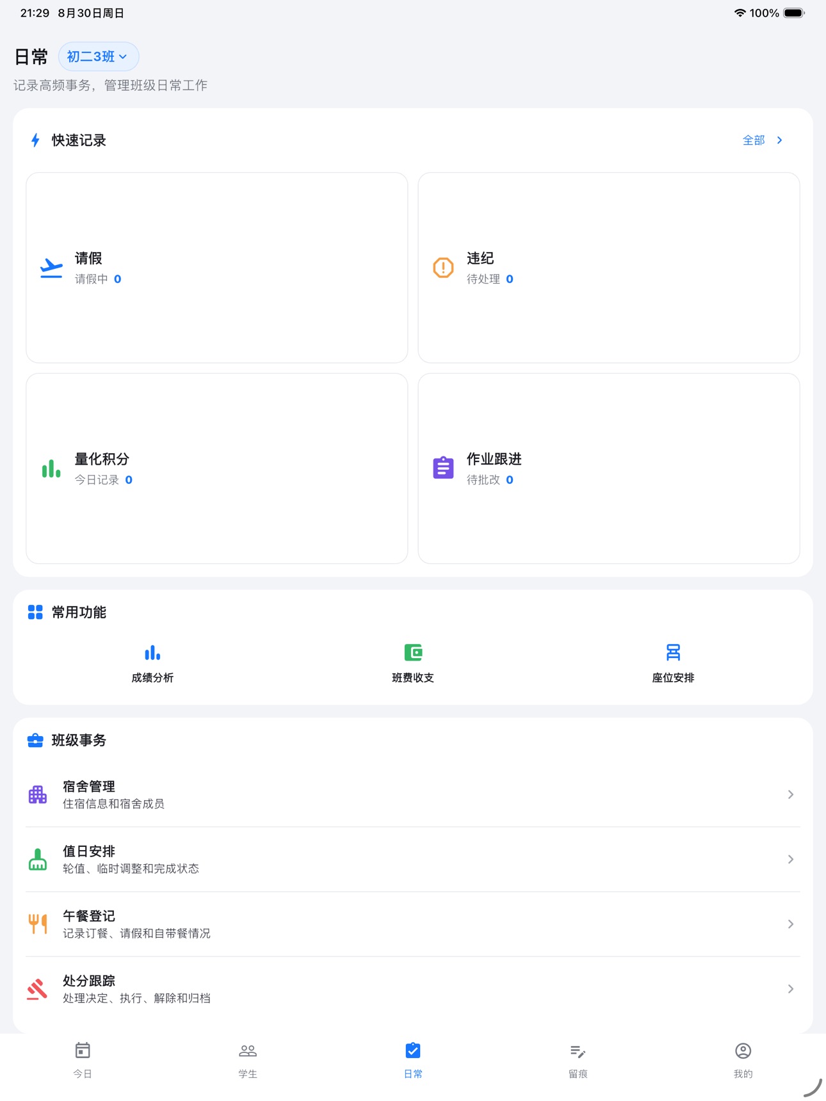This screenshot has width=826, height=1101.
Task: Tap the lightning bolt icon beside 快速记录
Action: coord(35,140)
